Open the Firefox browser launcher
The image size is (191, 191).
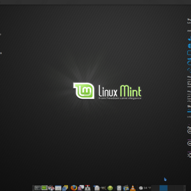coord(74,188)
